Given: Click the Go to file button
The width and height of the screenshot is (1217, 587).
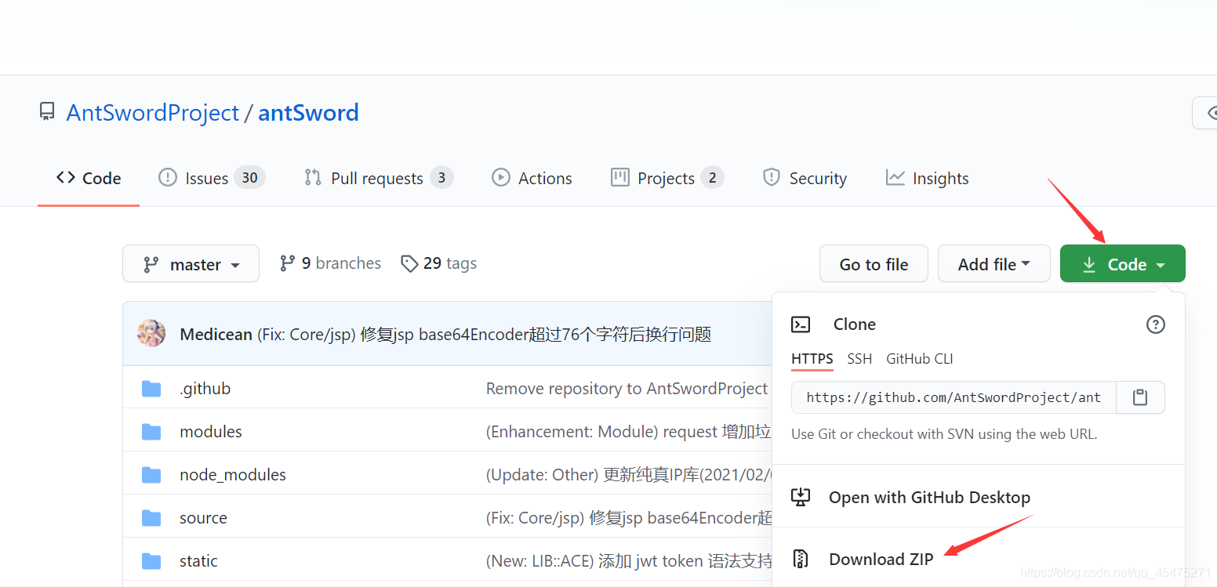Looking at the screenshot, I should 874,263.
